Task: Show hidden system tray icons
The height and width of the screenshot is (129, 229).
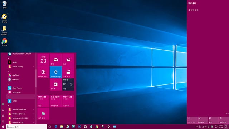Action: coord(197,127)
